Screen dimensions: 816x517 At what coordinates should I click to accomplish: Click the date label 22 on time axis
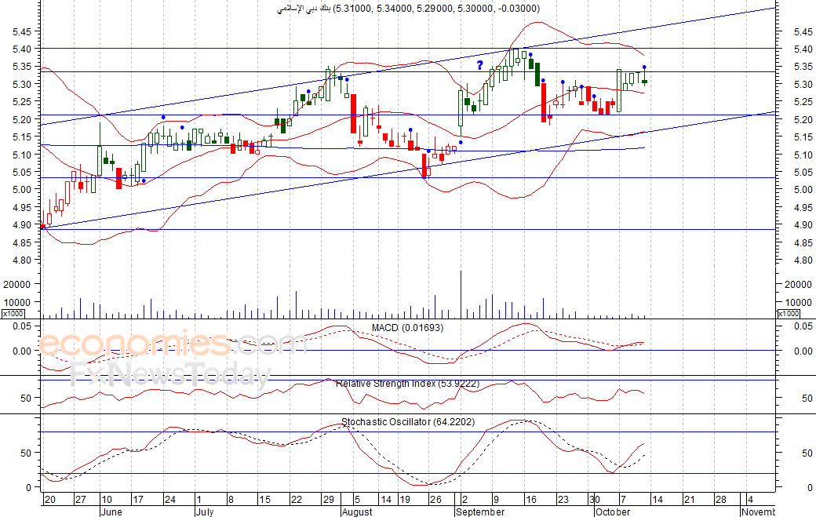click(x=296, y=500)
